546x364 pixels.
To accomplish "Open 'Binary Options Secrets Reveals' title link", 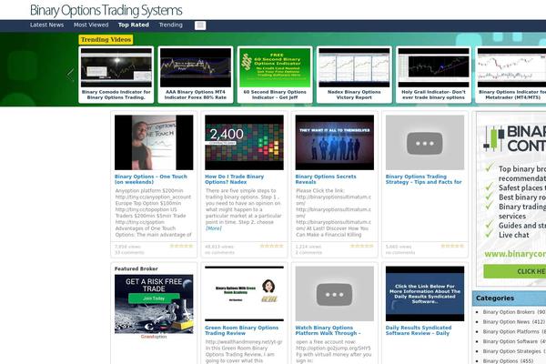I will [x=326, y=179].
